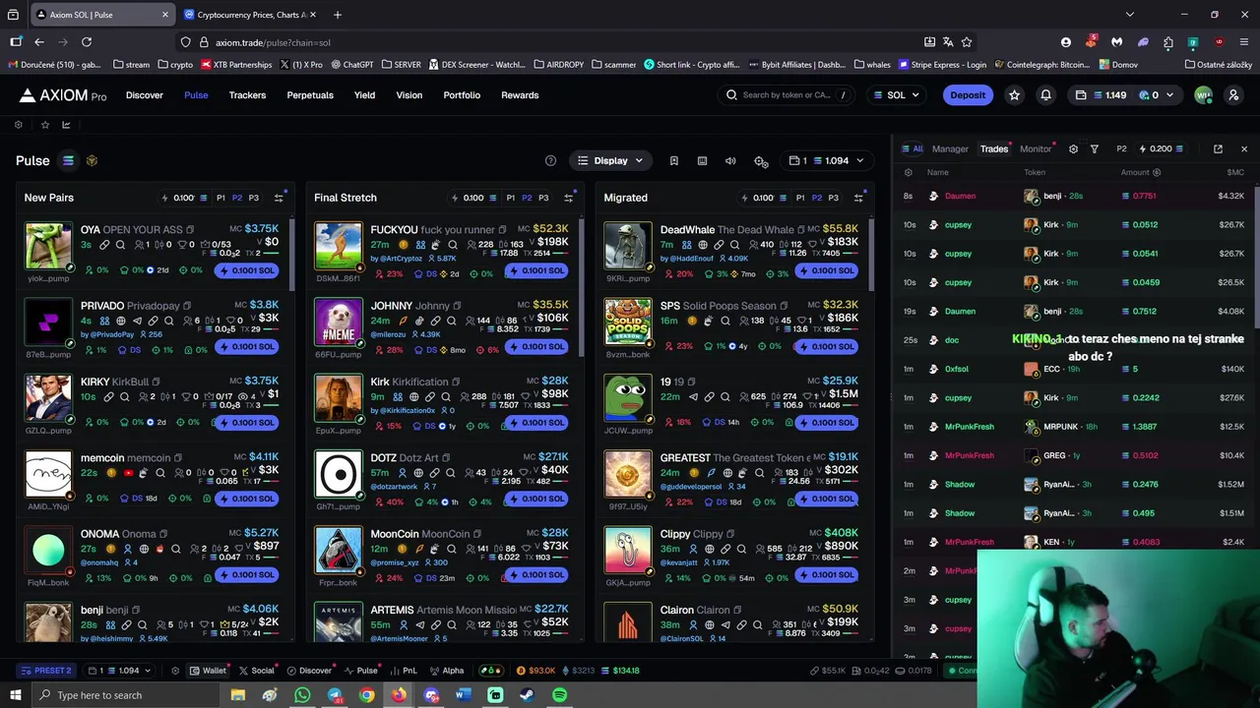Select preset P3 in New Pairs column
This screenshot has width=1260, height=708.
(253, 198)
